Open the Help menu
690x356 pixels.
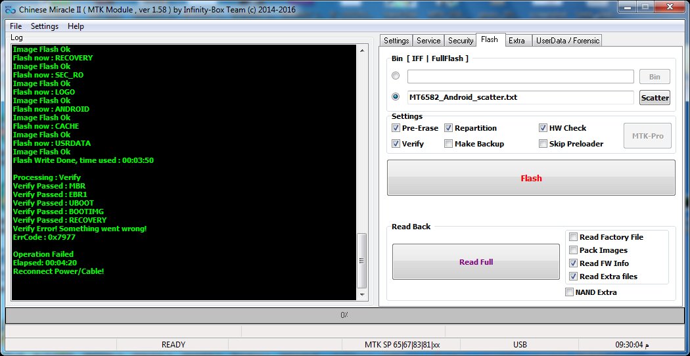pyautogui.click(x=76, y=26)
